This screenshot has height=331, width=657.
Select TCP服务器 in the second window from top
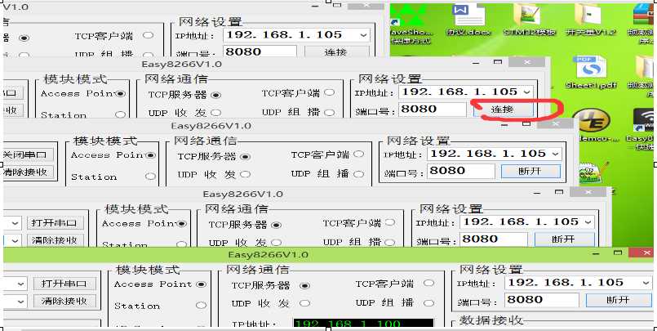(x=215, y=96)
